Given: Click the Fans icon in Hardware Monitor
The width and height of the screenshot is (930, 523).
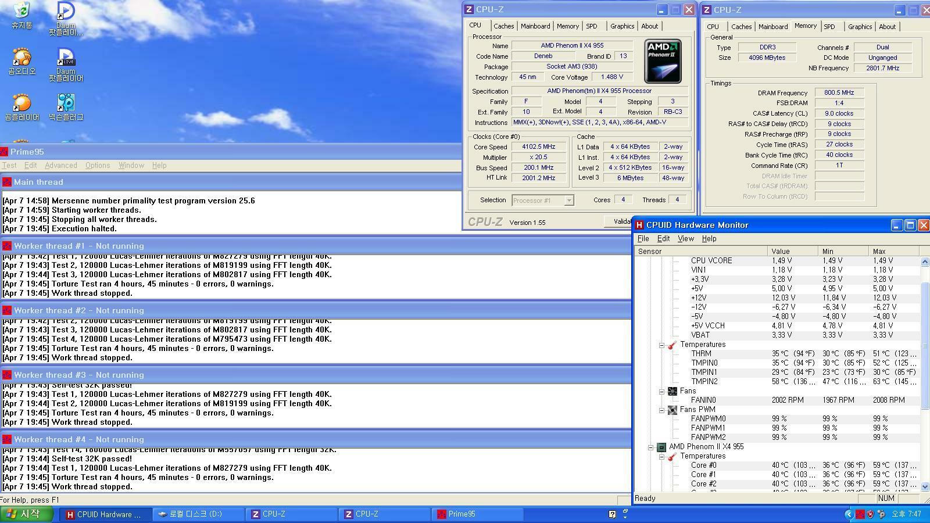Looking at the screenshot, I should 673,391.
